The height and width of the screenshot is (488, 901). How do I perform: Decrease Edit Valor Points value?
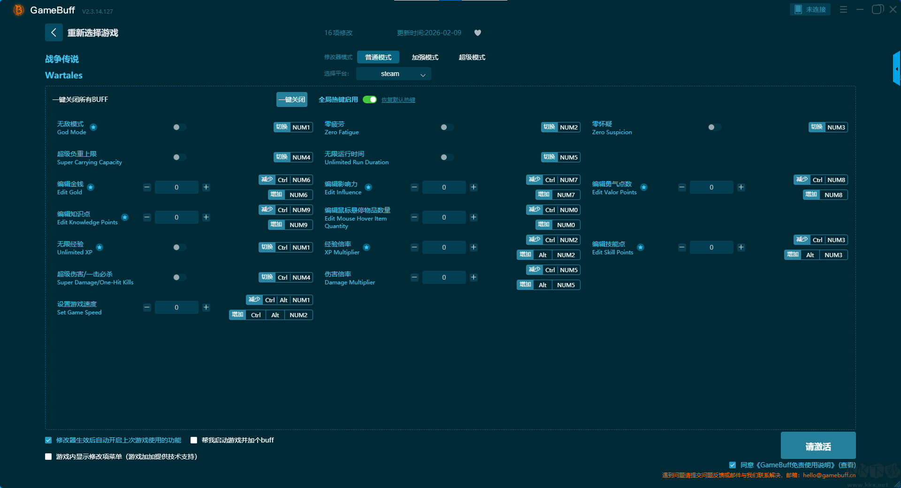point(682,187)
